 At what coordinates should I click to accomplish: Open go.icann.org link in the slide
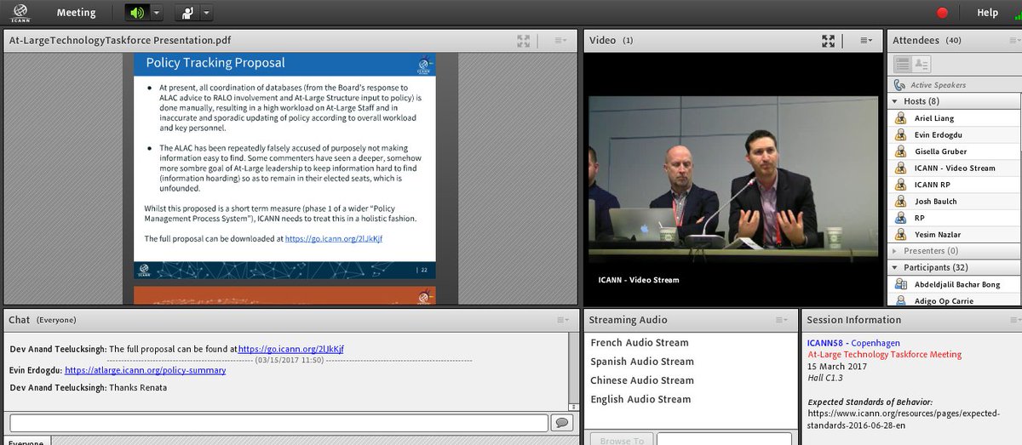pos(334,239)
